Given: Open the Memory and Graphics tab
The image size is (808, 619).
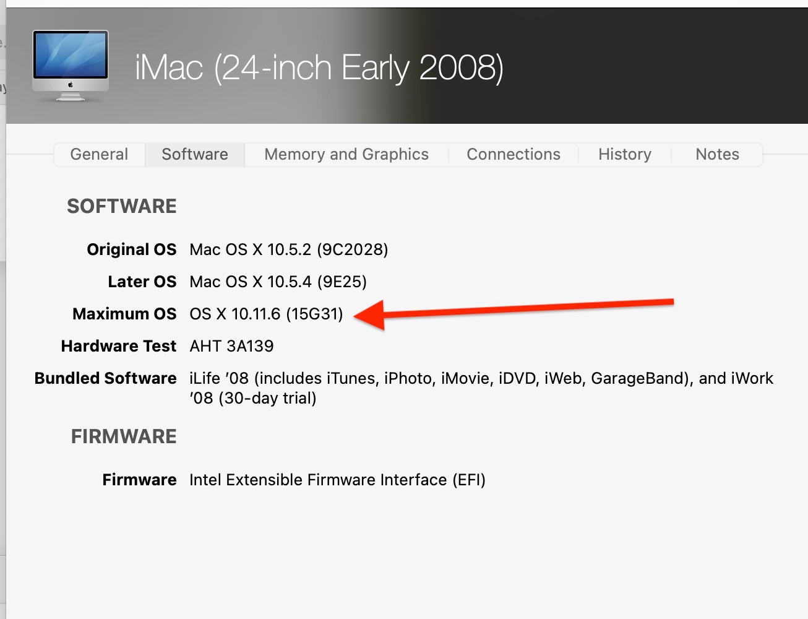Looking at the screenshot, I should pyautogui.click(x=346, y=154).
